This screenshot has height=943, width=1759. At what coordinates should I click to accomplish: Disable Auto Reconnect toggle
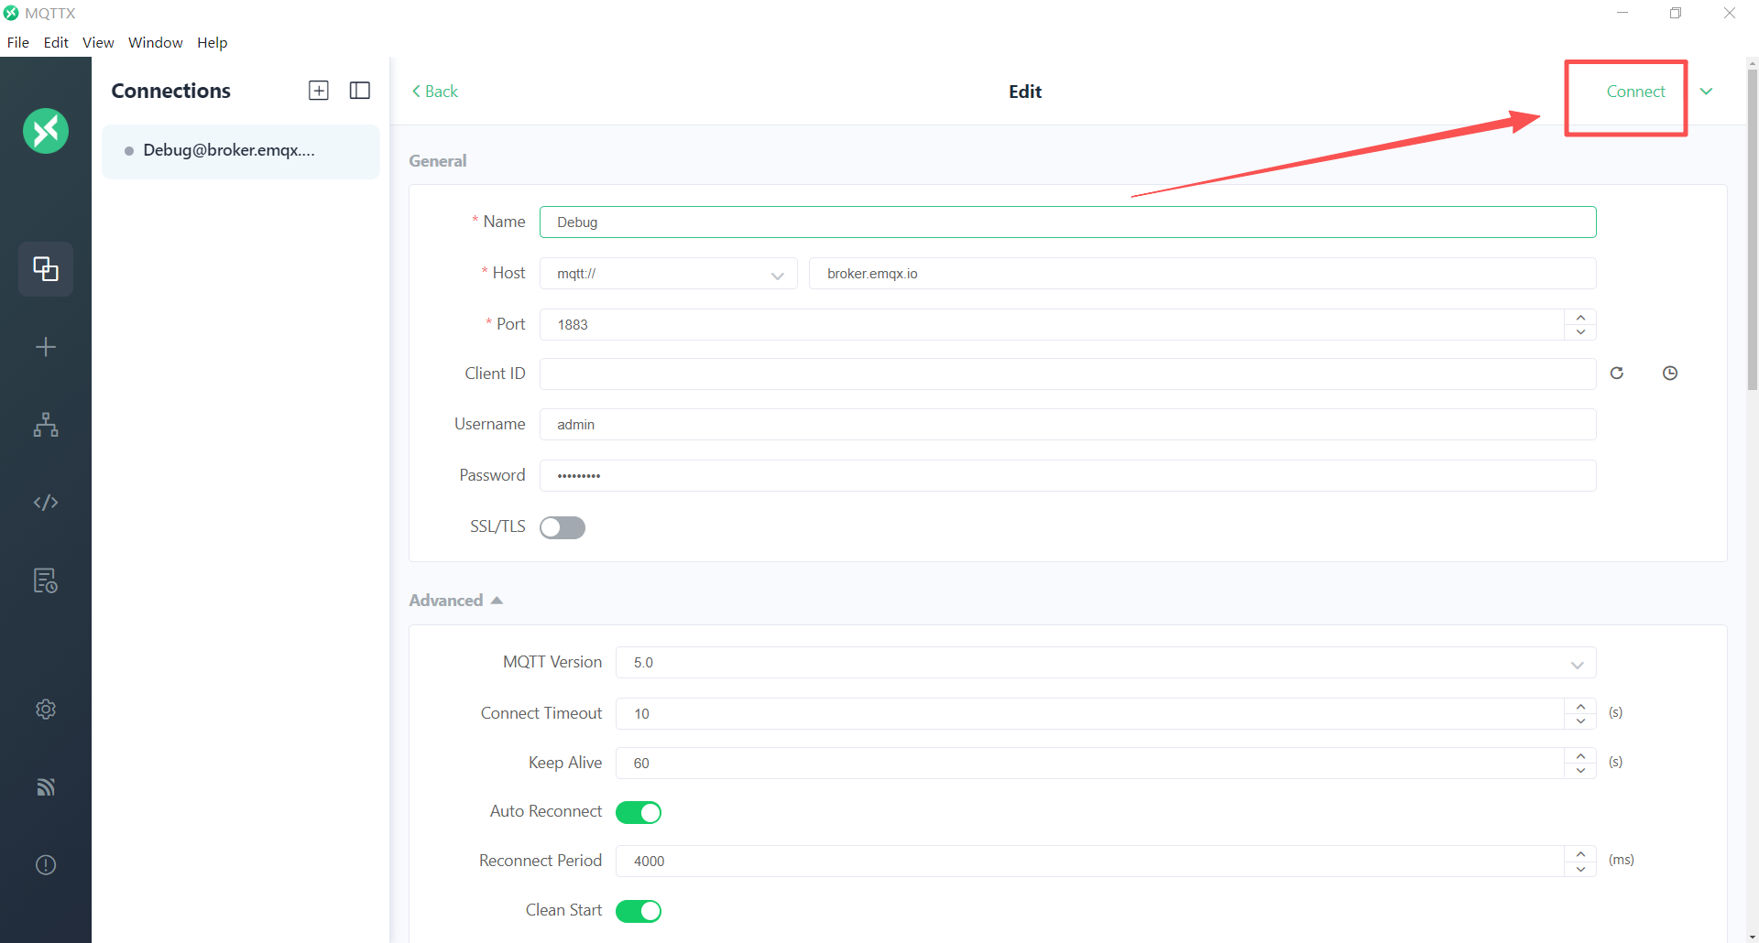(x=639, y=812)
